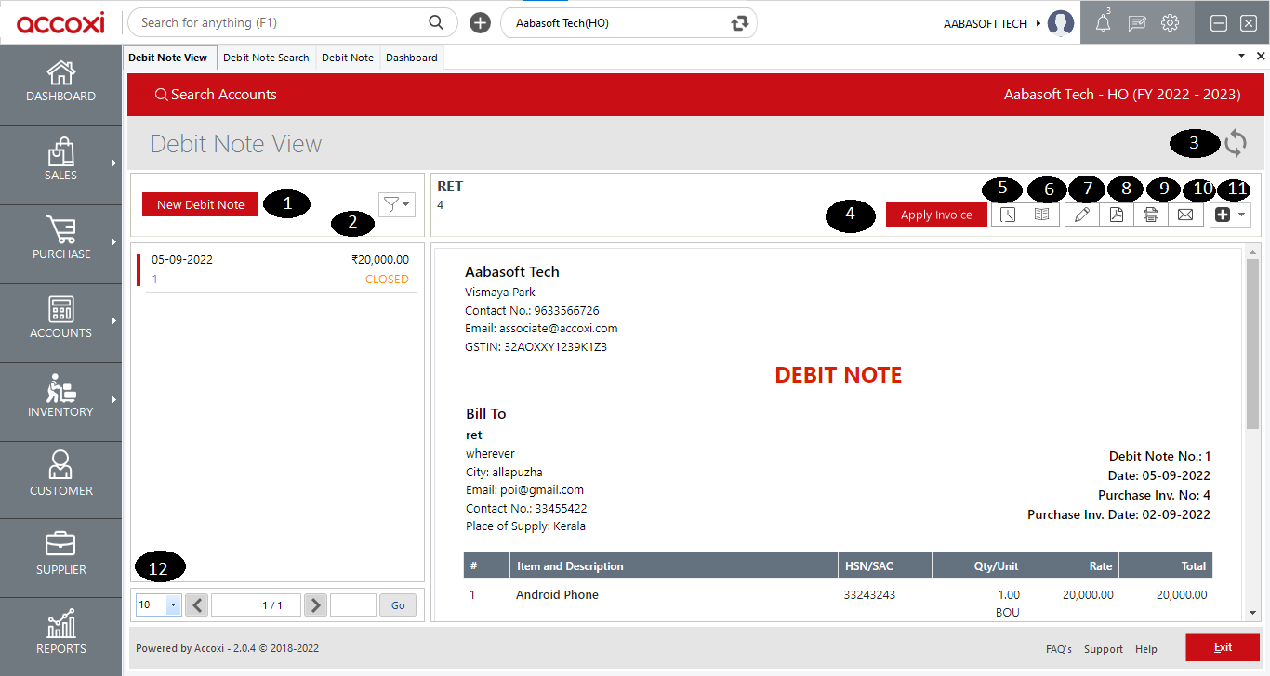Click the Apply Invoice button
The image size is (1270, 676).
(x=936, y=214)
